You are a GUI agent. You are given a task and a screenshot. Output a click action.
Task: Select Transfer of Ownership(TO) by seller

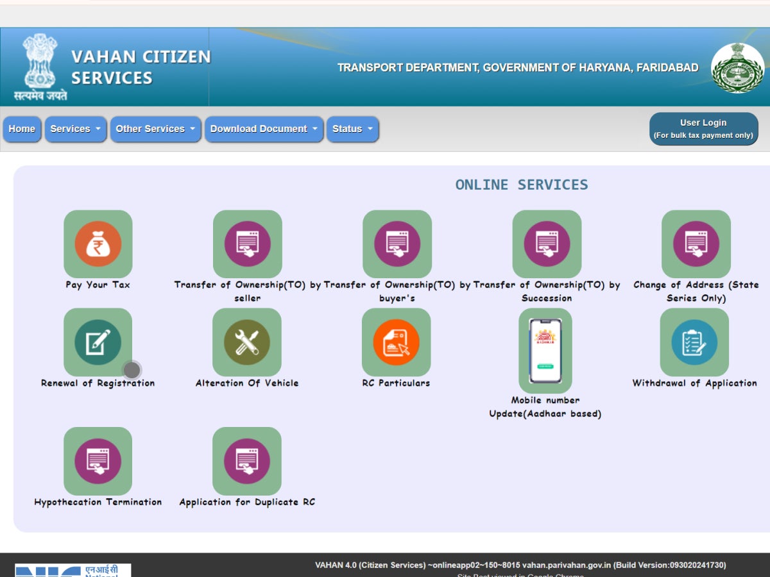pos(248,244)
